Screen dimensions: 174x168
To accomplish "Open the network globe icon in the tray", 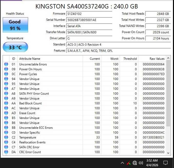I will pos(135,163).
